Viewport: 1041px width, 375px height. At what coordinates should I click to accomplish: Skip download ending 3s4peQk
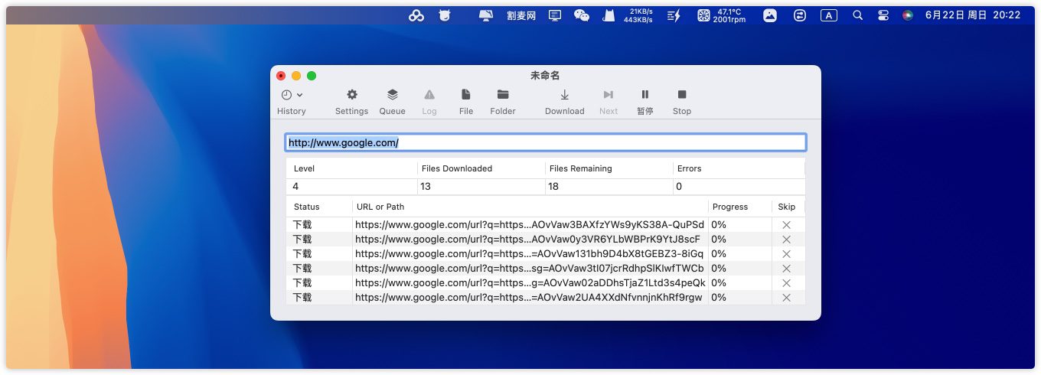786,283
